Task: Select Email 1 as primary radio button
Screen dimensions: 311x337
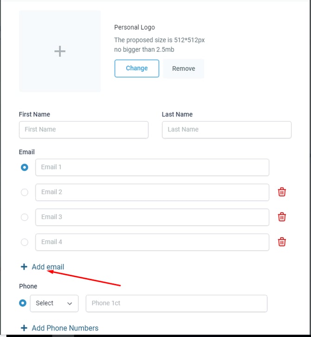Action: pos(25,167)
